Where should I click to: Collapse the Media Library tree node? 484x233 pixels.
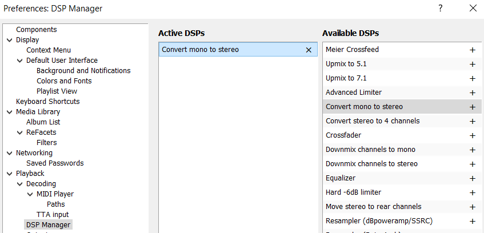click(x=9, y=112)
